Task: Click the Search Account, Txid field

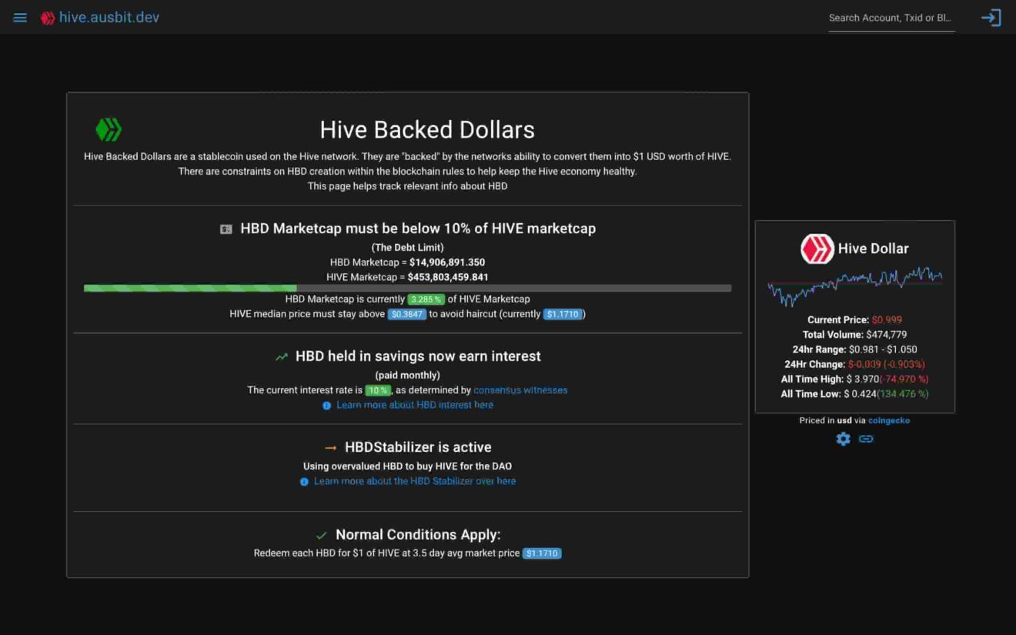Action: tap(891, 17)
